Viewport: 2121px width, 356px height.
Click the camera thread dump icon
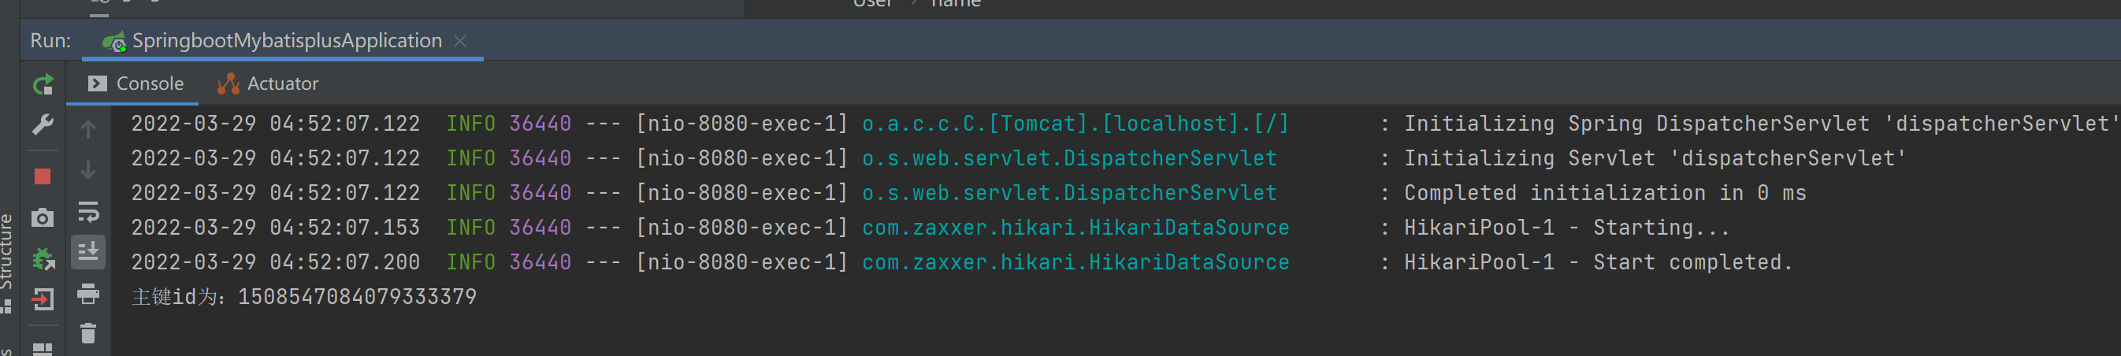tap(43, 218)
